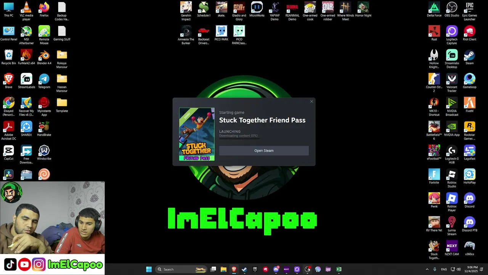Select the Rust game shortcut

tap(434, 33)
